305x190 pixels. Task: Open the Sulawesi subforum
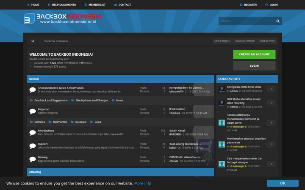click(x=81, y=122)
